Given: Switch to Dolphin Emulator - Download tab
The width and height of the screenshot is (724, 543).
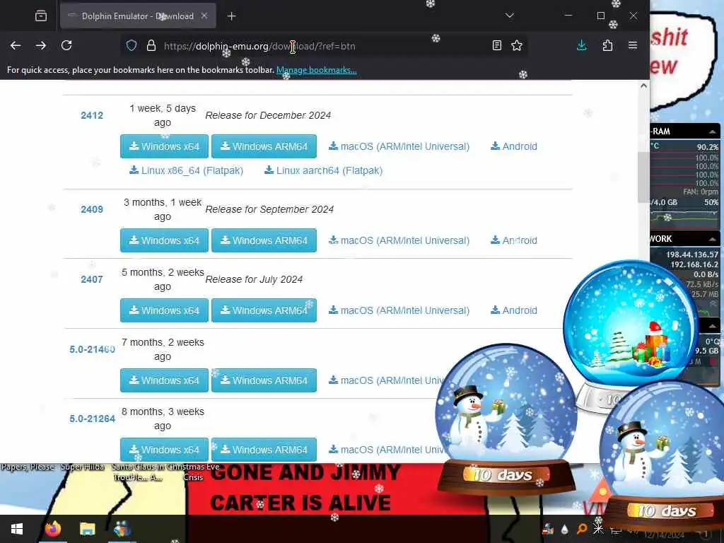Looking at the screenshot, I should [x=138, y=16].
